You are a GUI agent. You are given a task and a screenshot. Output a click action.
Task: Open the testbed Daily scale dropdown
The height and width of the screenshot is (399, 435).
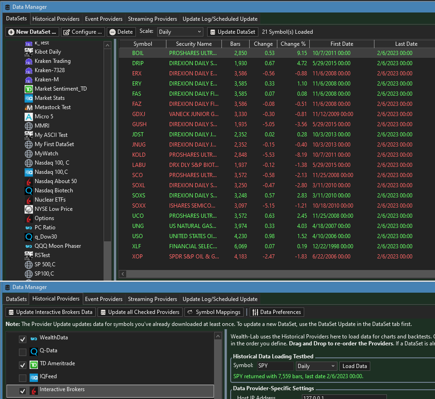316,366
